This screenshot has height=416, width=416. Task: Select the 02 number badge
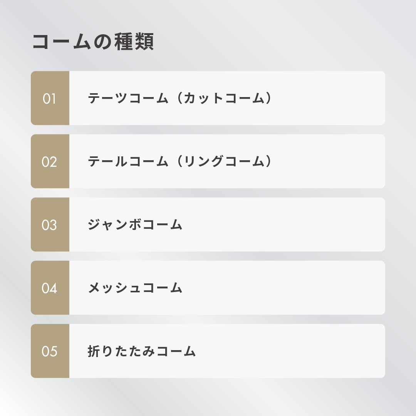click(x=50, y=162)
